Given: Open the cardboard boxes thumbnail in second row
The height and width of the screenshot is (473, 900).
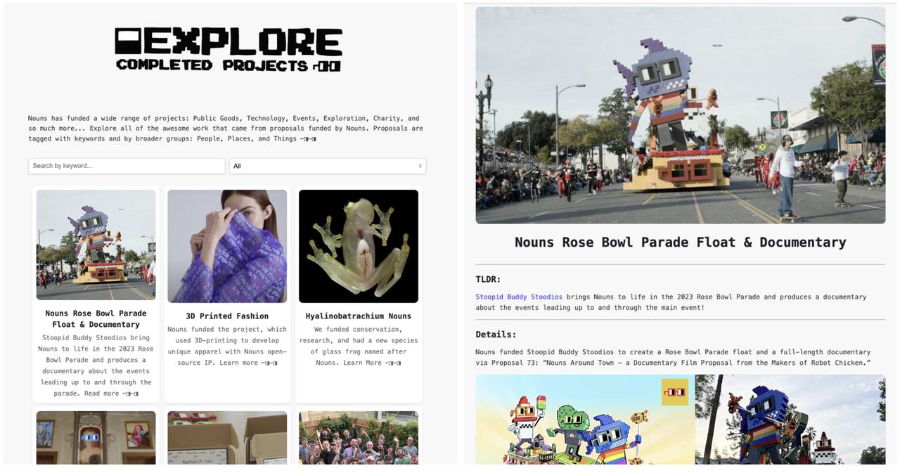Looking at the screenshot, I should click(x=227, y=438).
